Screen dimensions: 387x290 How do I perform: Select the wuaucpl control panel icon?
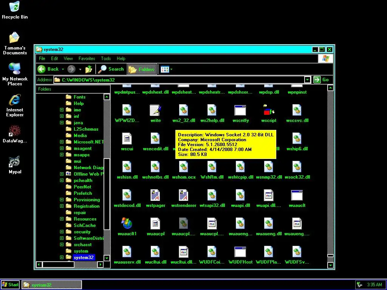[155, 224]
